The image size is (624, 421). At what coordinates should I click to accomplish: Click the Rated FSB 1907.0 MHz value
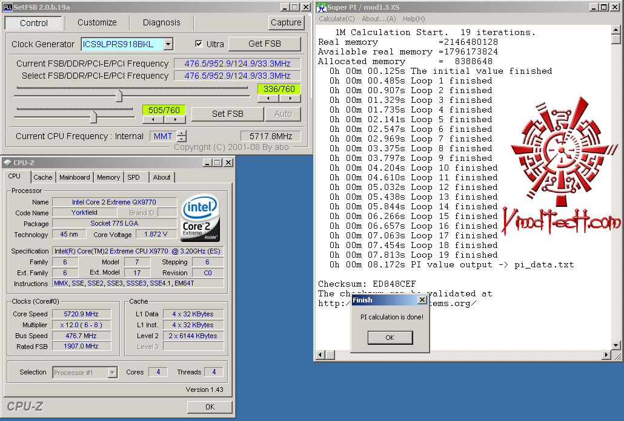click(x=81, y=347)
